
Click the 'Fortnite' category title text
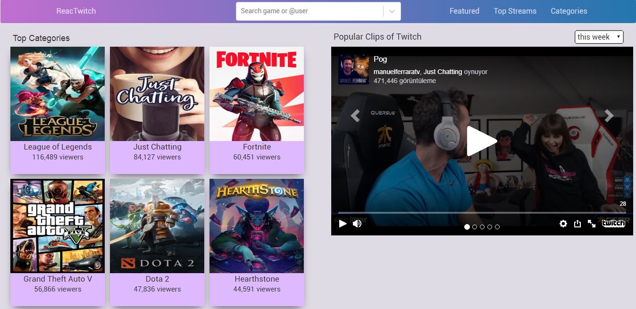(x=257, y=147)
